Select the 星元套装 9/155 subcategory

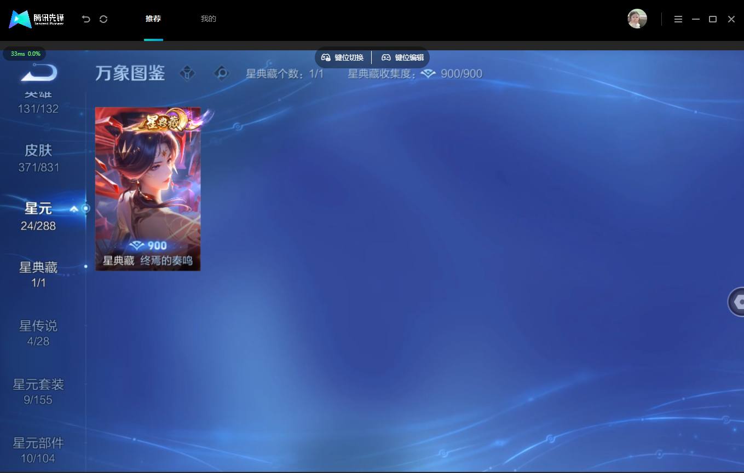click(x=38, y=392)
